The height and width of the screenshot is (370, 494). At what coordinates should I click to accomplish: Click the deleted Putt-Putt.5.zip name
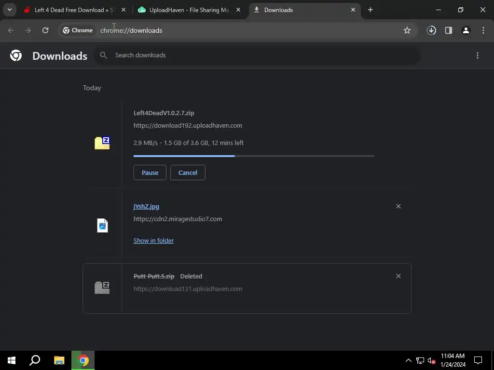pyautogui.click(x=154, y=276)
